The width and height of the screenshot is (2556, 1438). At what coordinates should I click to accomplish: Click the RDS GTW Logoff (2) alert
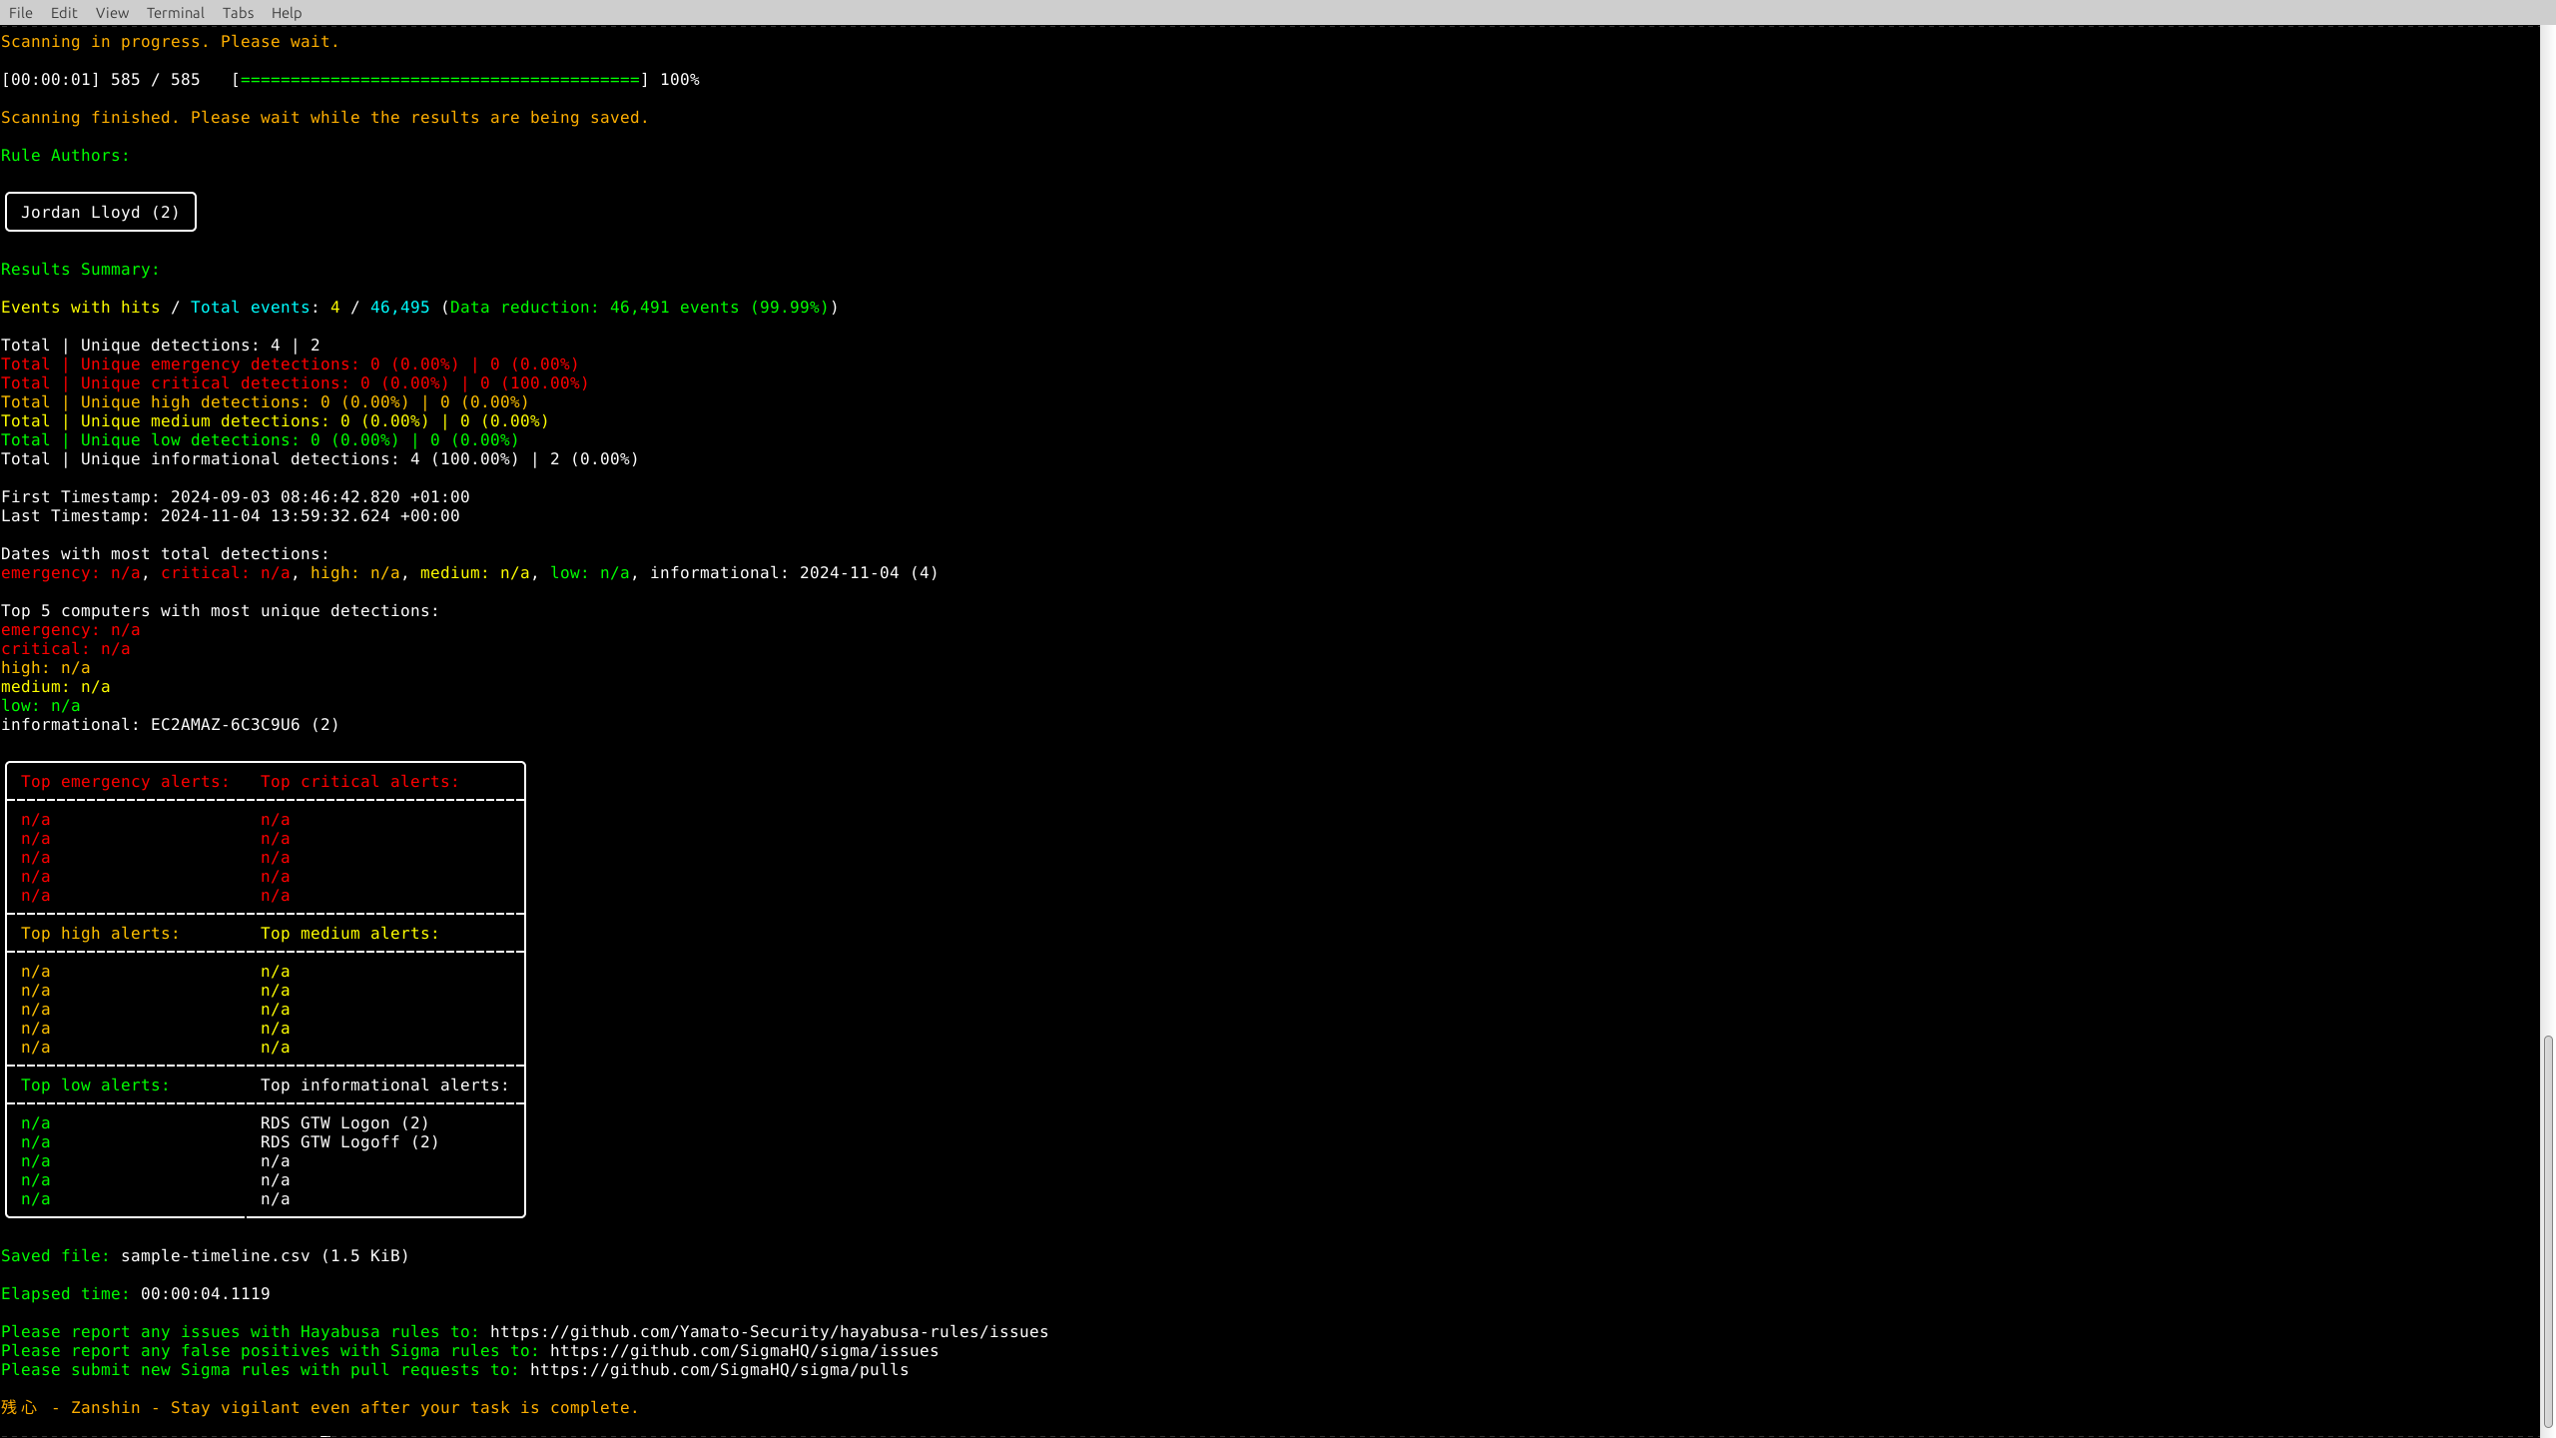click(349, 1142)
